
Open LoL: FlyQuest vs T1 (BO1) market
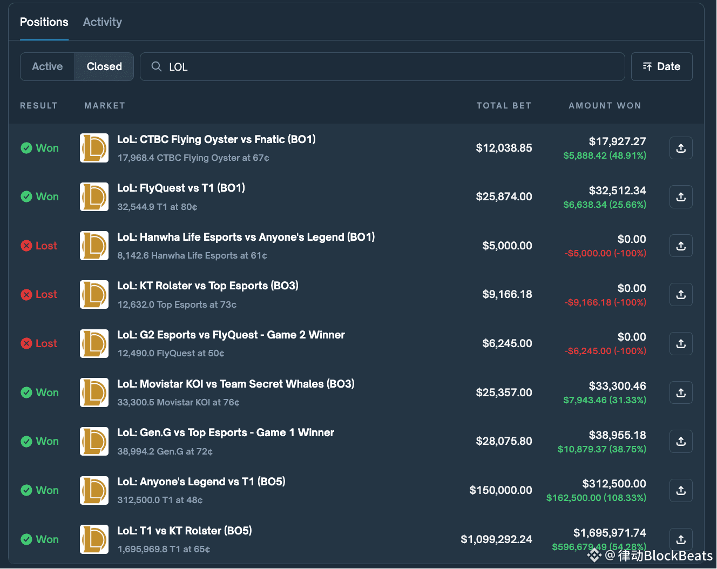[181, 188]
